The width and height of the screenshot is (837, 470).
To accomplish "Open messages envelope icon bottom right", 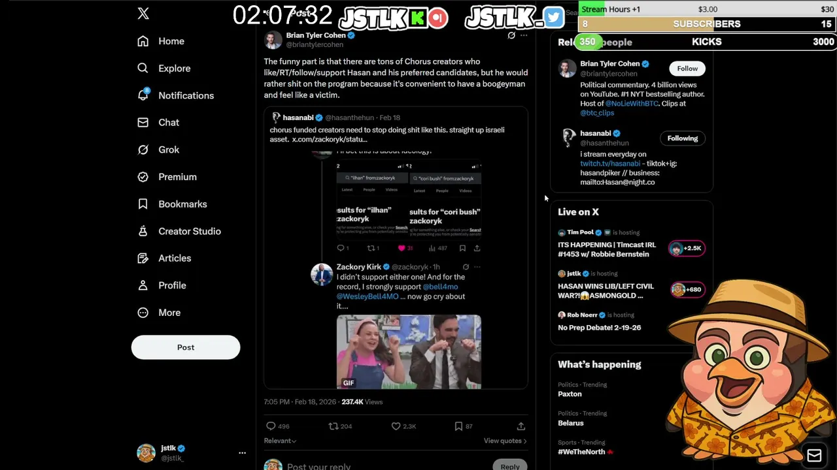I will [x=814, y=455].
